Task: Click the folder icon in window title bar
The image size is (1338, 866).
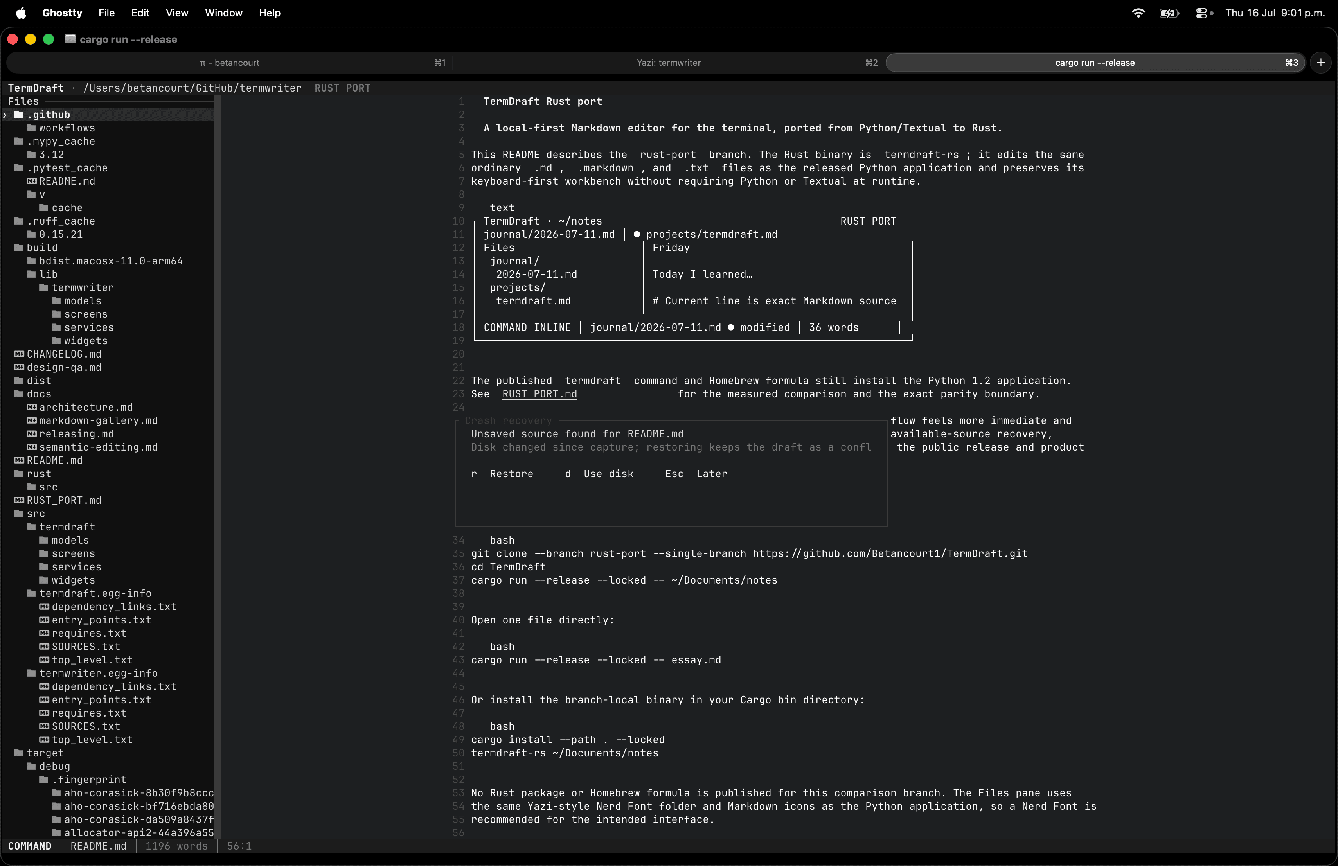Action: (x=70, y=39)
